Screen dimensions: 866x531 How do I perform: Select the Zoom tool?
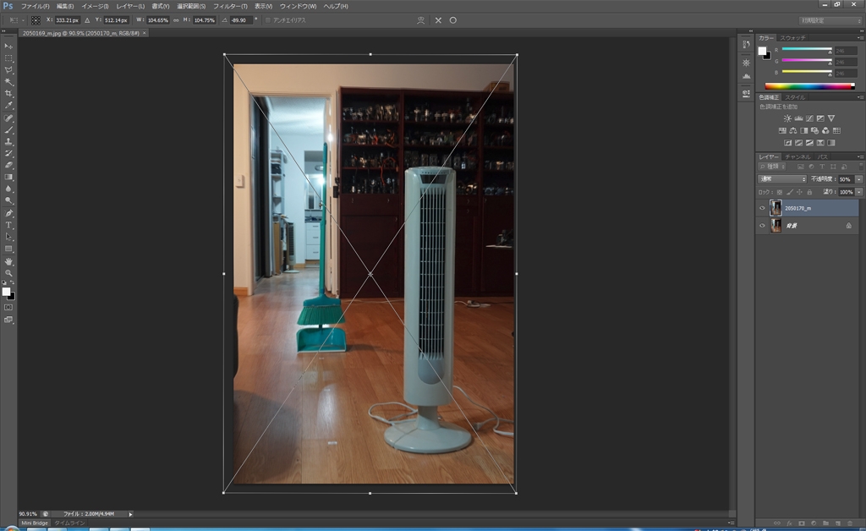pos(8,273)
